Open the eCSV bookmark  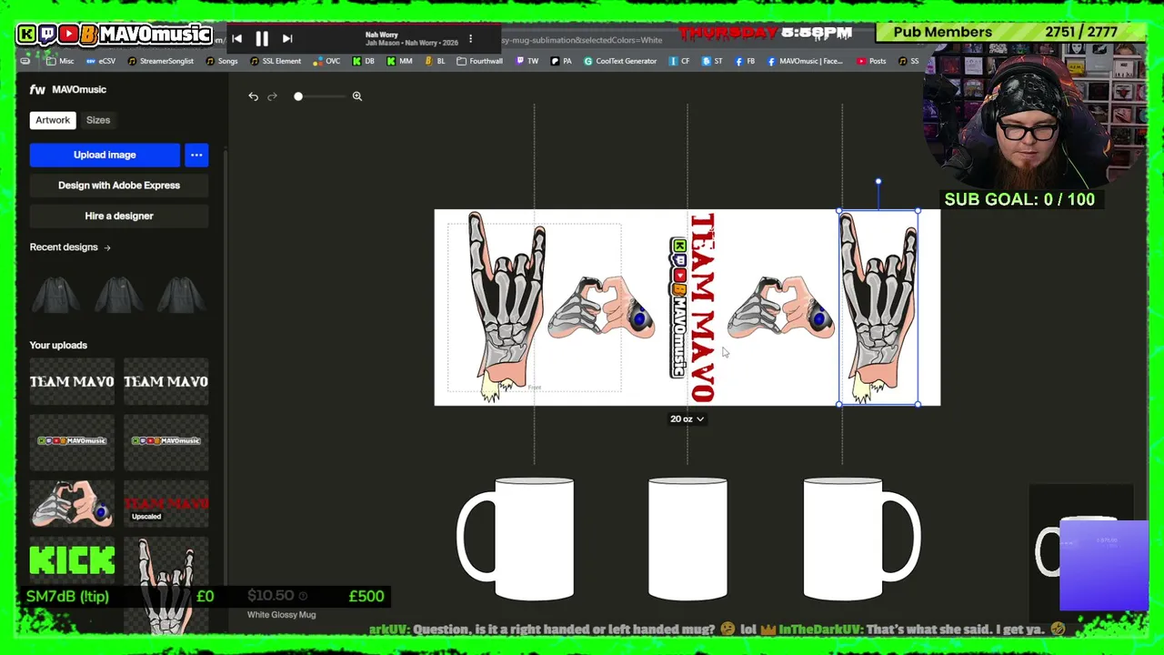(x=101, y=62)
